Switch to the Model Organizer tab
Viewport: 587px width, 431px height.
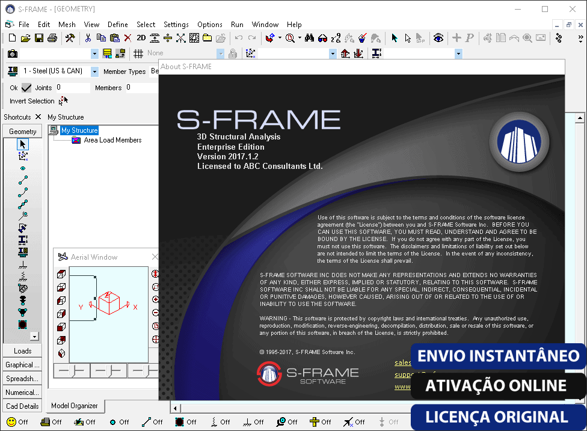tap(75, 406)
